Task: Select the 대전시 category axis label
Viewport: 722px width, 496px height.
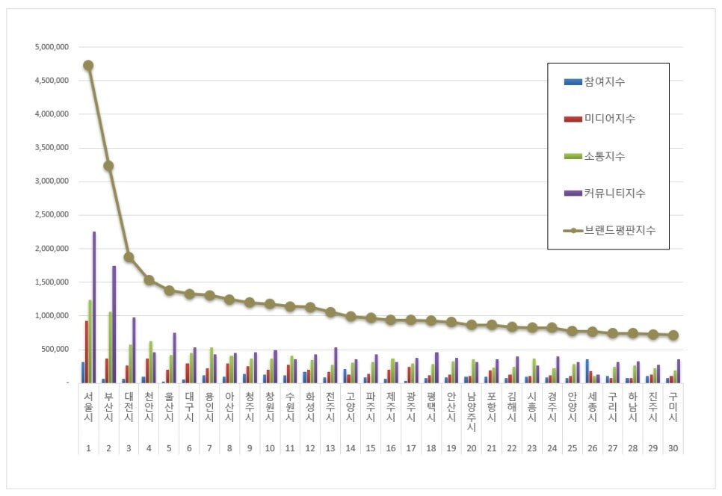Action: [129, 405]
